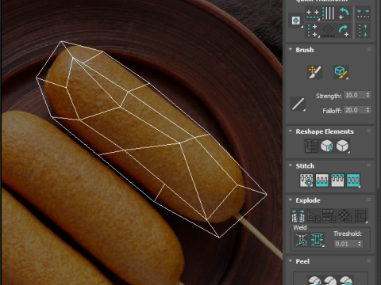
Task: Collapse the Stitch rollout
Action: (x=291, y=165)
